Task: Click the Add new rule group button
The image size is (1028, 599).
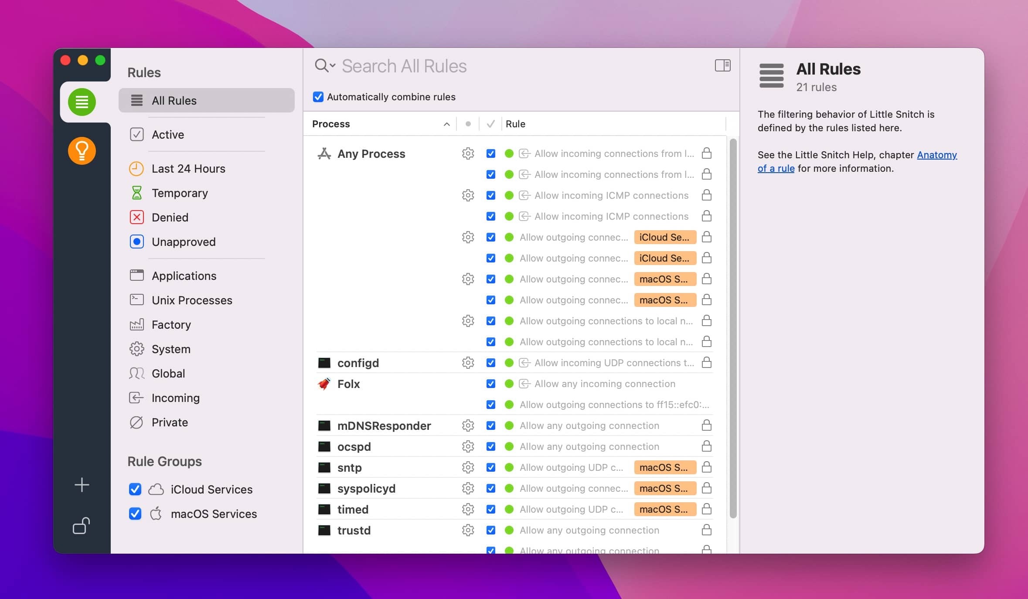Action: [x=81, y=485]
